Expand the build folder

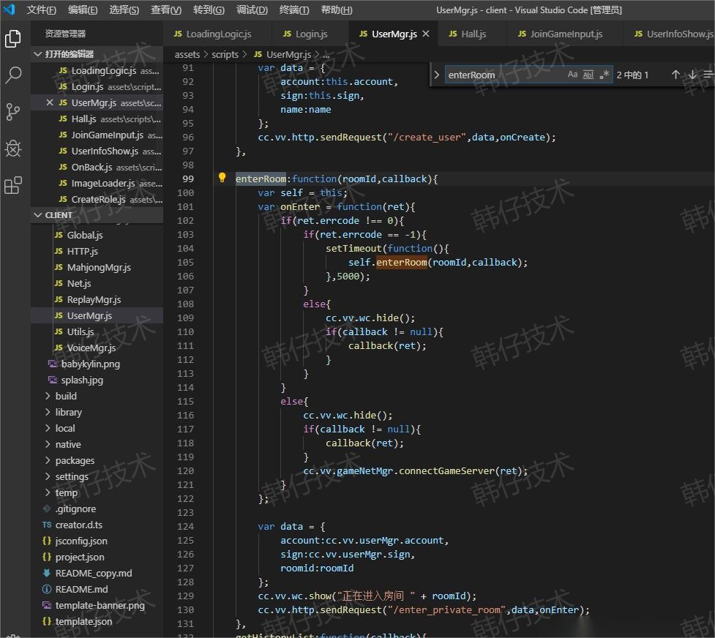48,396
